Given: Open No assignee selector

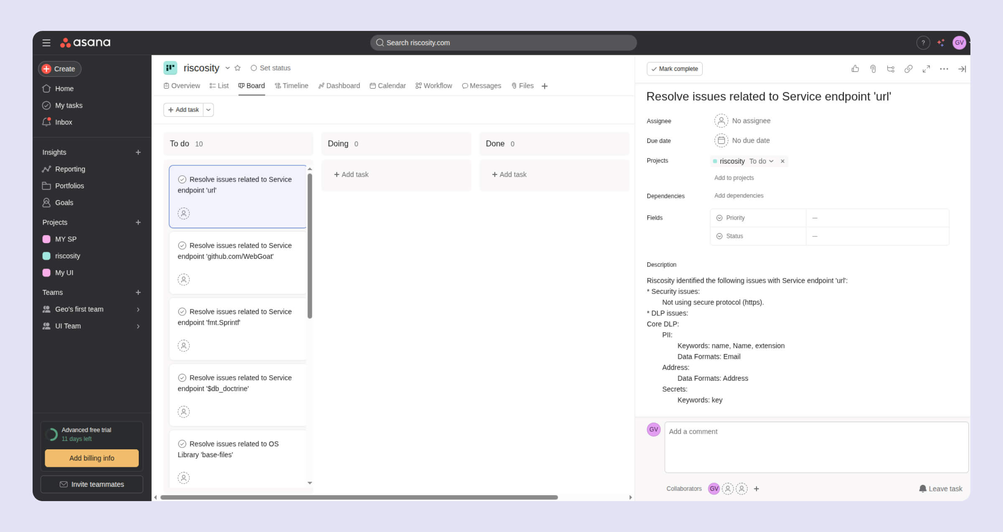Looking at the screenshot, I should click(x=742, y=121).
